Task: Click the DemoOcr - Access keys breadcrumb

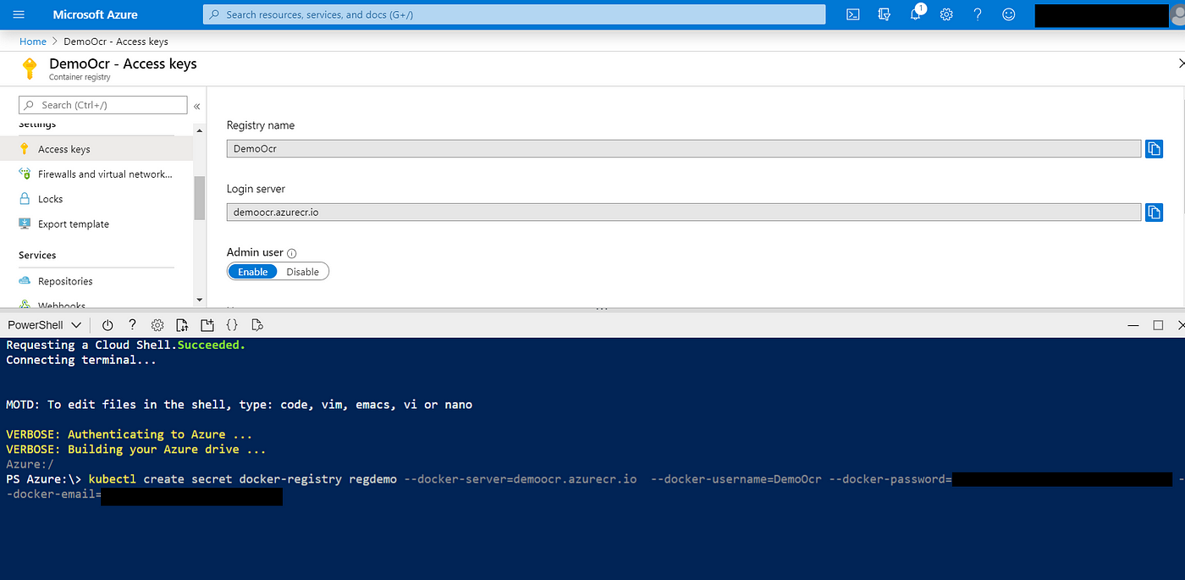Action: coord(116,41)
